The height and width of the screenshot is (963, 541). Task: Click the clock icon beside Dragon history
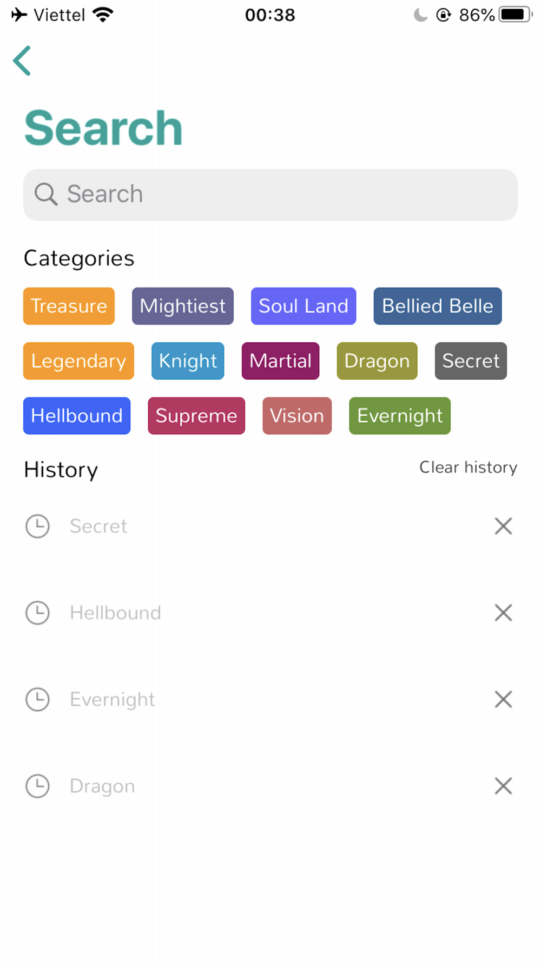pos(38,786)
